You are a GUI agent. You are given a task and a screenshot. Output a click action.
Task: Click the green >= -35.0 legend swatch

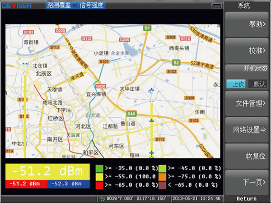[99, 168]
